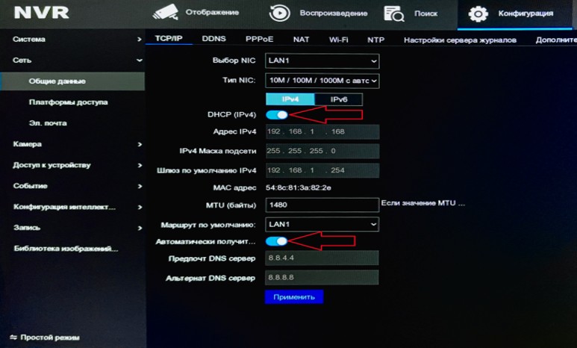The image size is (577, 348).
Task: Click the MAC address value 54:8c:81:3a:82:2e
Action: click(x=299, y=187)
